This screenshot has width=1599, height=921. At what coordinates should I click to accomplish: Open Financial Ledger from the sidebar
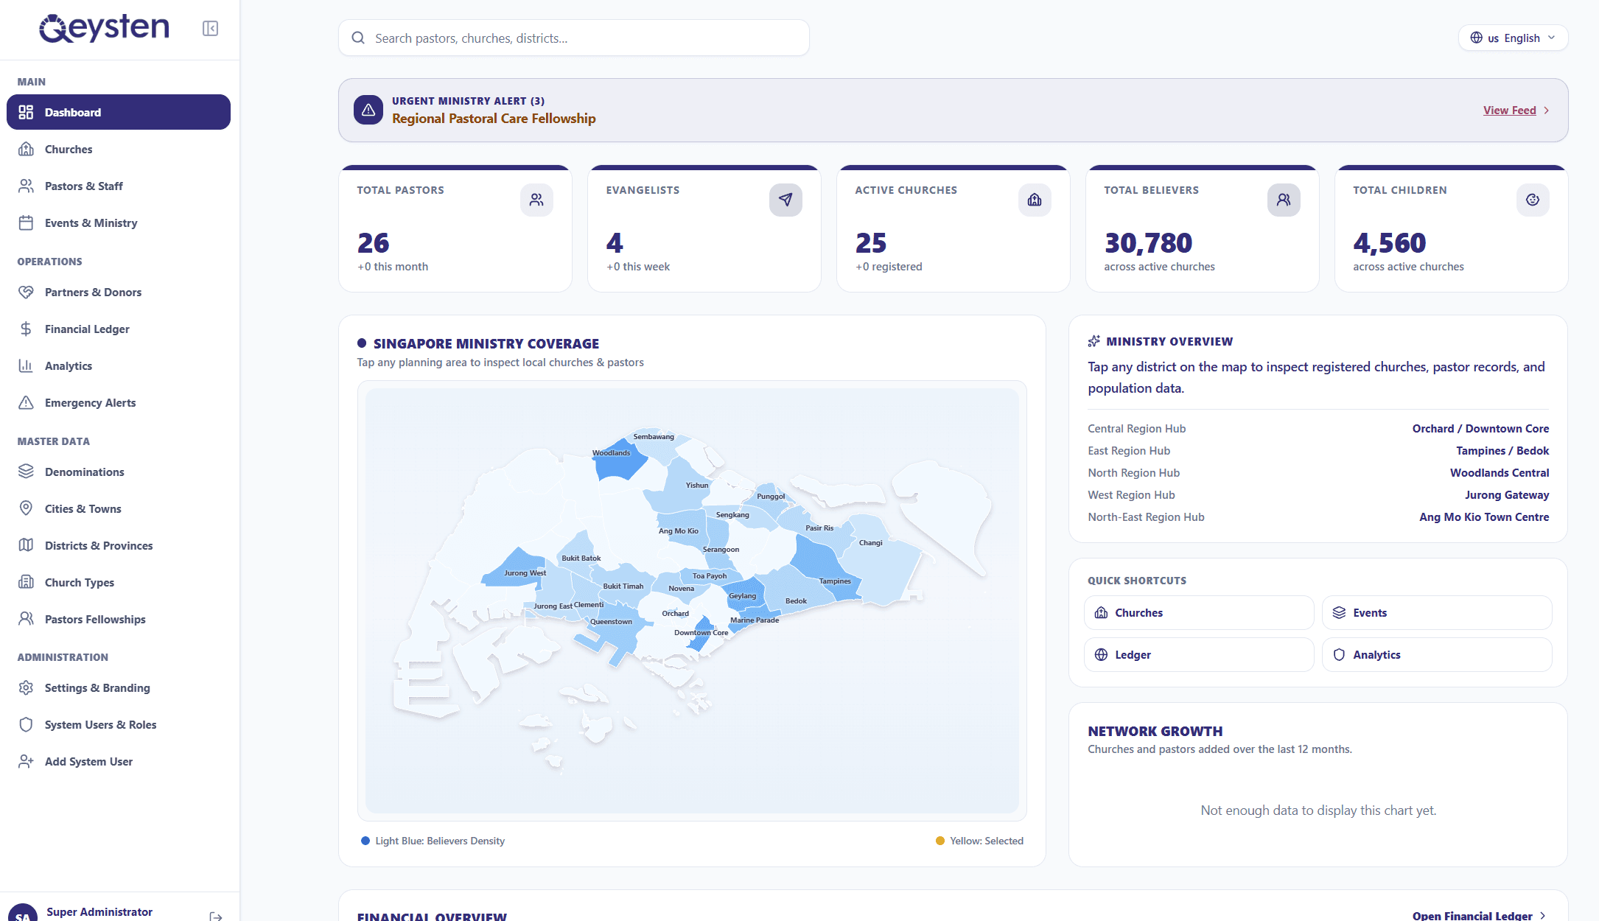pyautogui.click(x=119, y=329)
